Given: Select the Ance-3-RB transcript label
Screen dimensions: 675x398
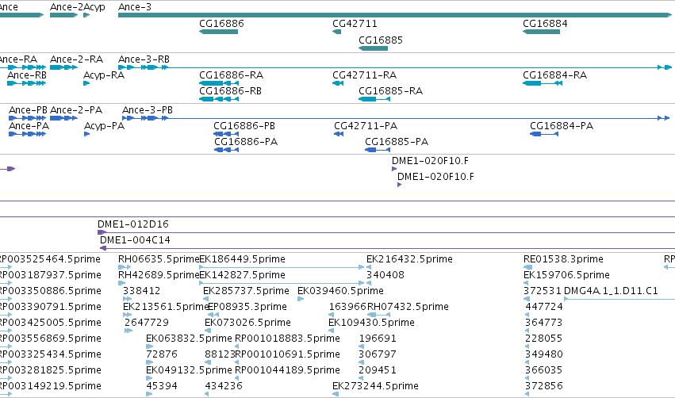Looking at the screenshot, I should (x=144, y=59).
